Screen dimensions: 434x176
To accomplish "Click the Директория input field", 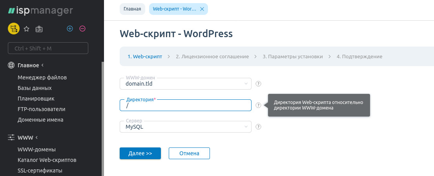I will pyautogui.click(x=185, y=106).
